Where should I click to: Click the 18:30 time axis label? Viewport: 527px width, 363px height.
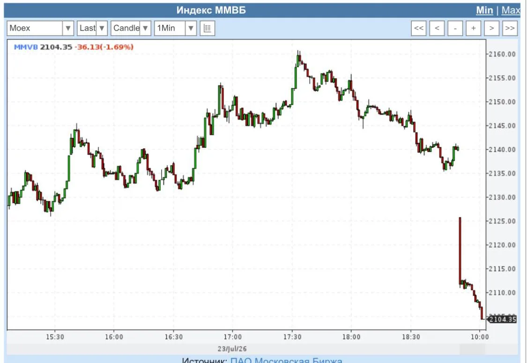point(411,337)
